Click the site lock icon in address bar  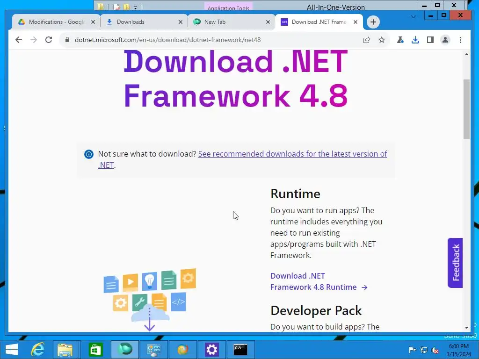coord(67,40)
